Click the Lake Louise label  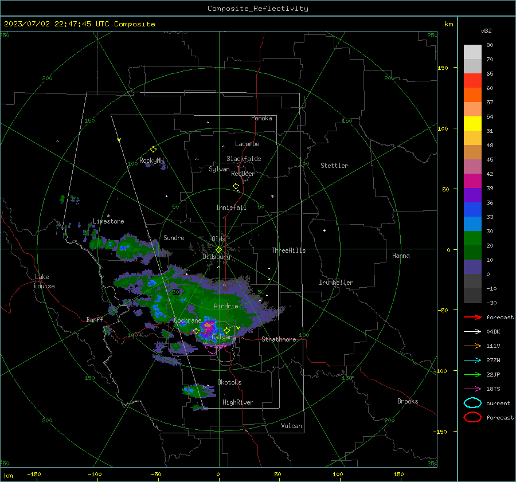pyautogui.click(x=44, y=281)
